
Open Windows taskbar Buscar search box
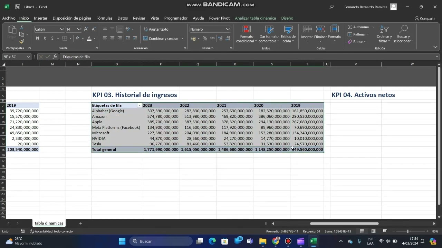[x=161, y=241]
